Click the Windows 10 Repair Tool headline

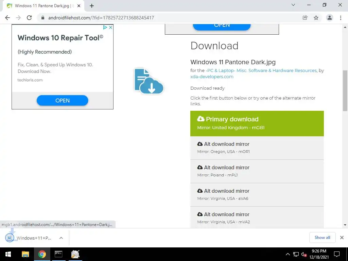(60, 38)
